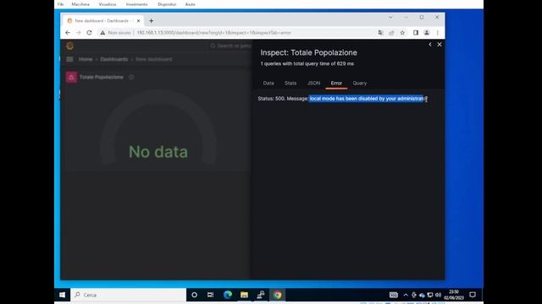This screenshot has width=542, height=304.
Task: Bookmark this page with the star
Action: click(x=402, y=33)
